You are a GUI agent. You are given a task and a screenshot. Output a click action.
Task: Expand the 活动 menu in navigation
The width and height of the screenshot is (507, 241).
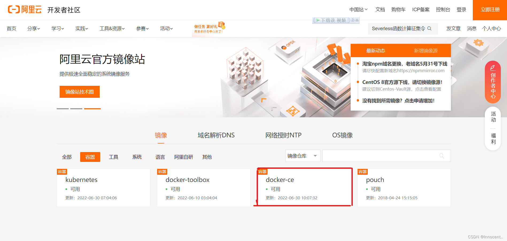(167, 29)
